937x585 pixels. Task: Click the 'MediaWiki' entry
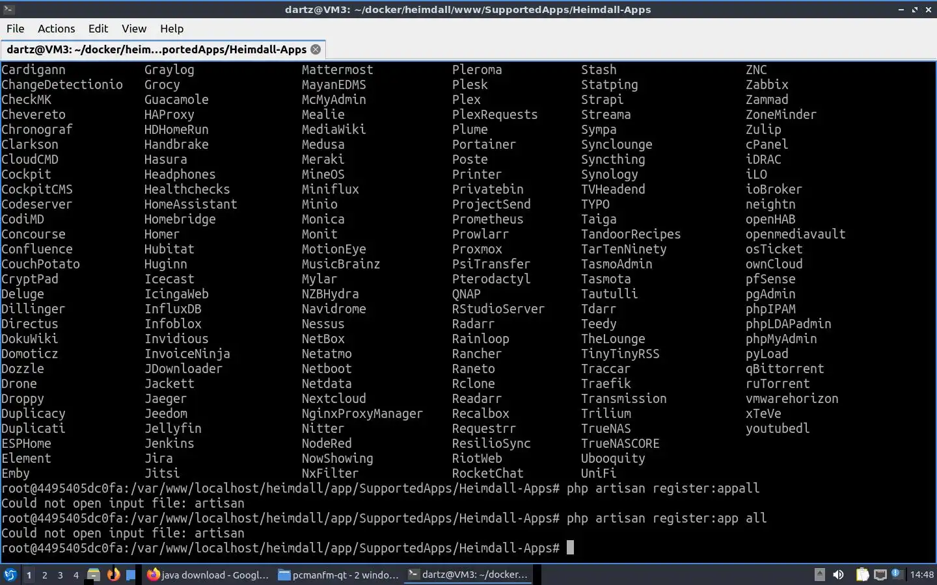pyautogui.click(x=334, y=129)
